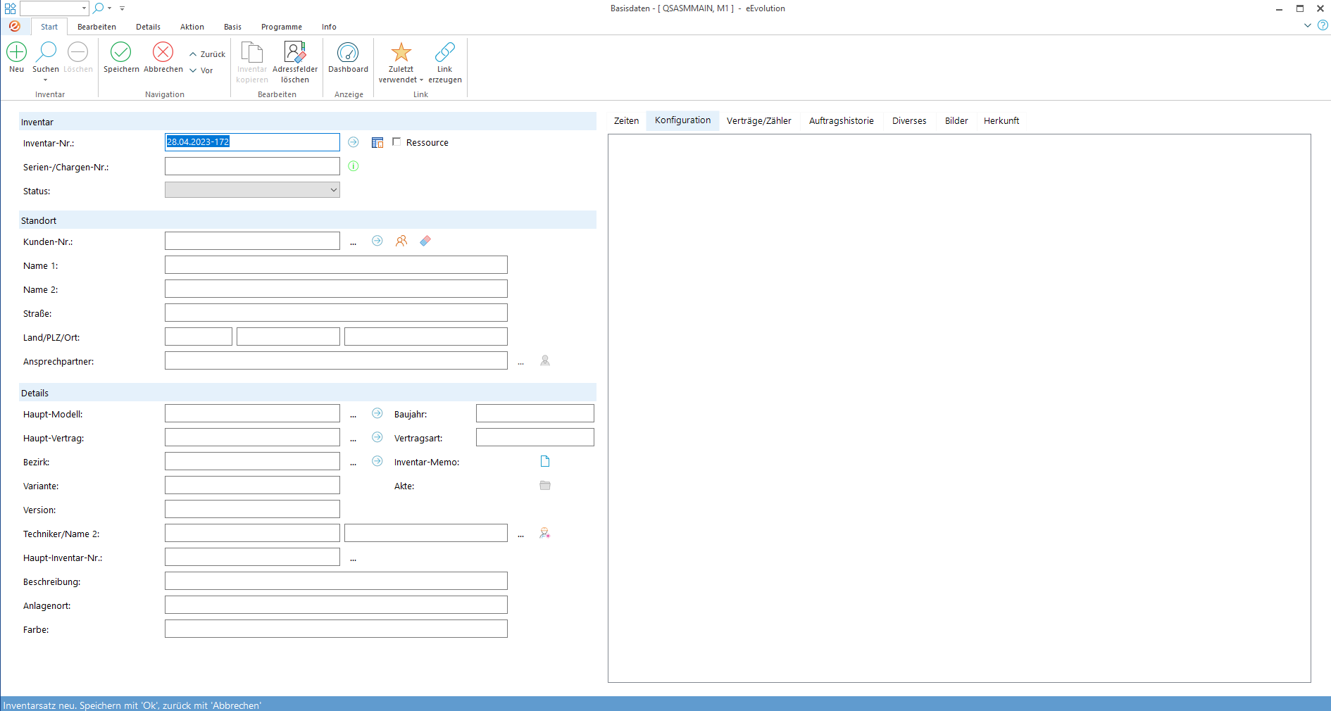Click into the Beschreibung field

[336, 581]
